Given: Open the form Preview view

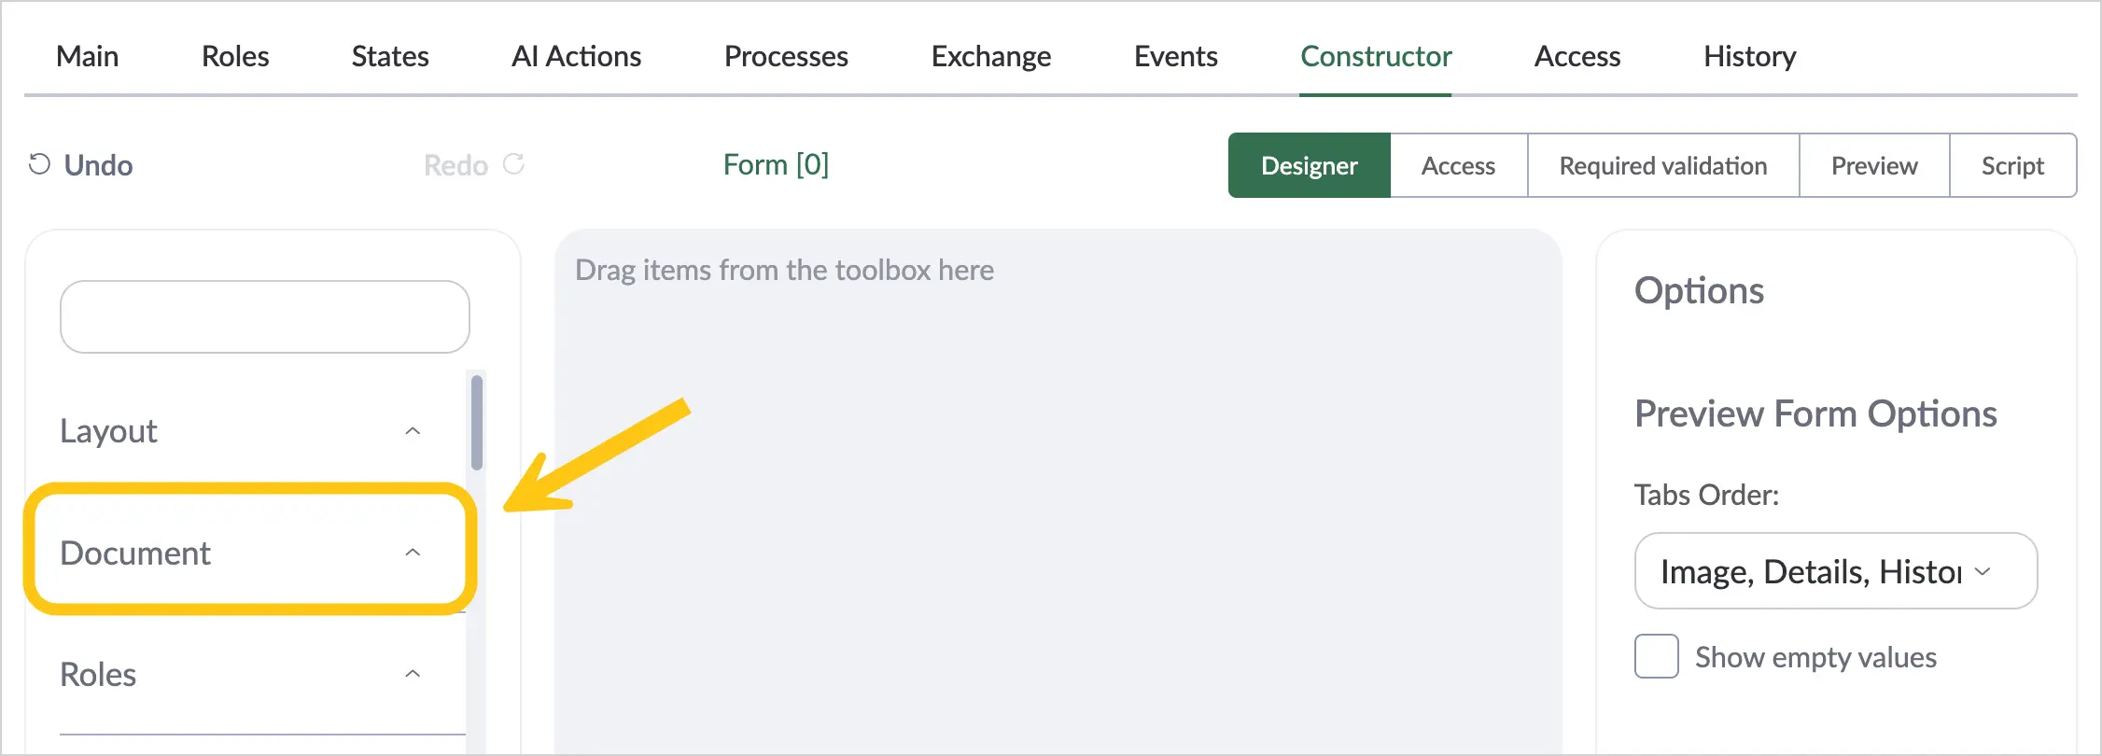Looking at the screenshot, I should click(1874, 165).
